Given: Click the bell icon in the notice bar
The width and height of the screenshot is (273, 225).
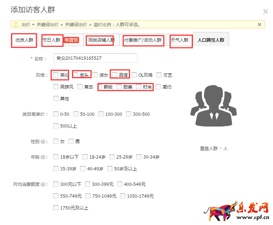Looking at the screenshot, I should pyautogui.click(x=16, y=24).
